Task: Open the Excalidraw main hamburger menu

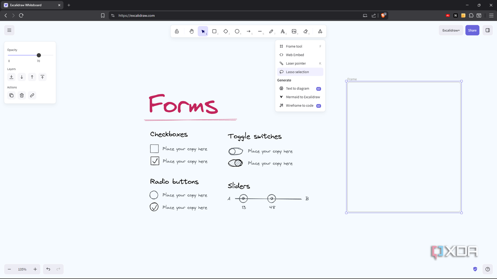Action: [9, 30]
